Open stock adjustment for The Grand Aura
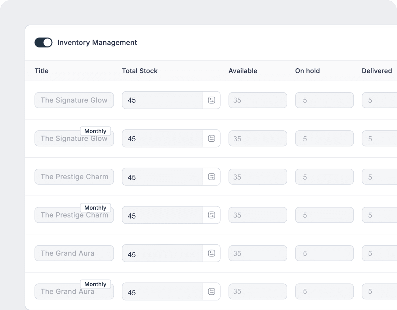The height and width of the screenshot is (310, 397). click(x=212, y=253)
